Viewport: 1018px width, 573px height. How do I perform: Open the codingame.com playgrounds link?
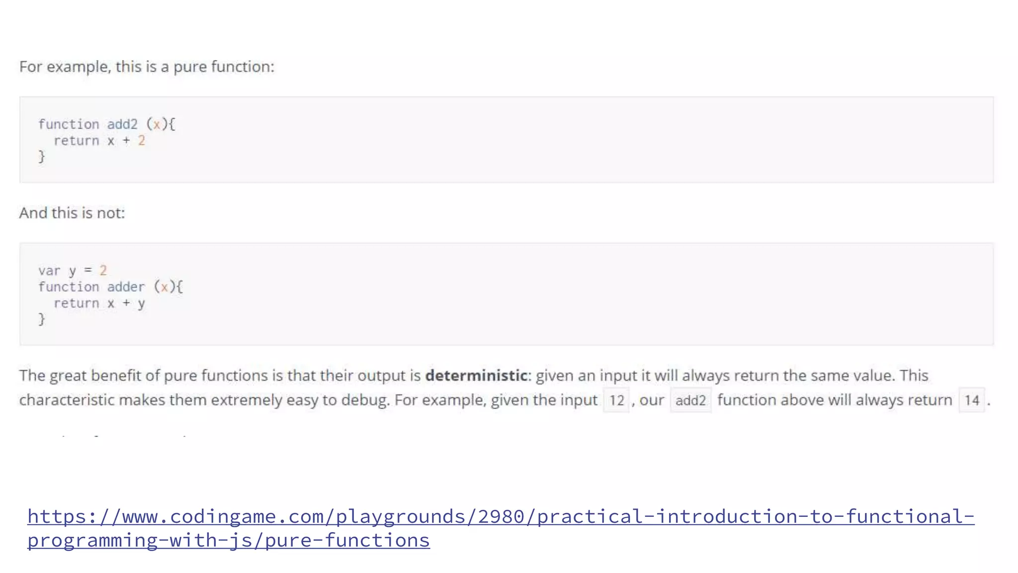pos(500,517)
